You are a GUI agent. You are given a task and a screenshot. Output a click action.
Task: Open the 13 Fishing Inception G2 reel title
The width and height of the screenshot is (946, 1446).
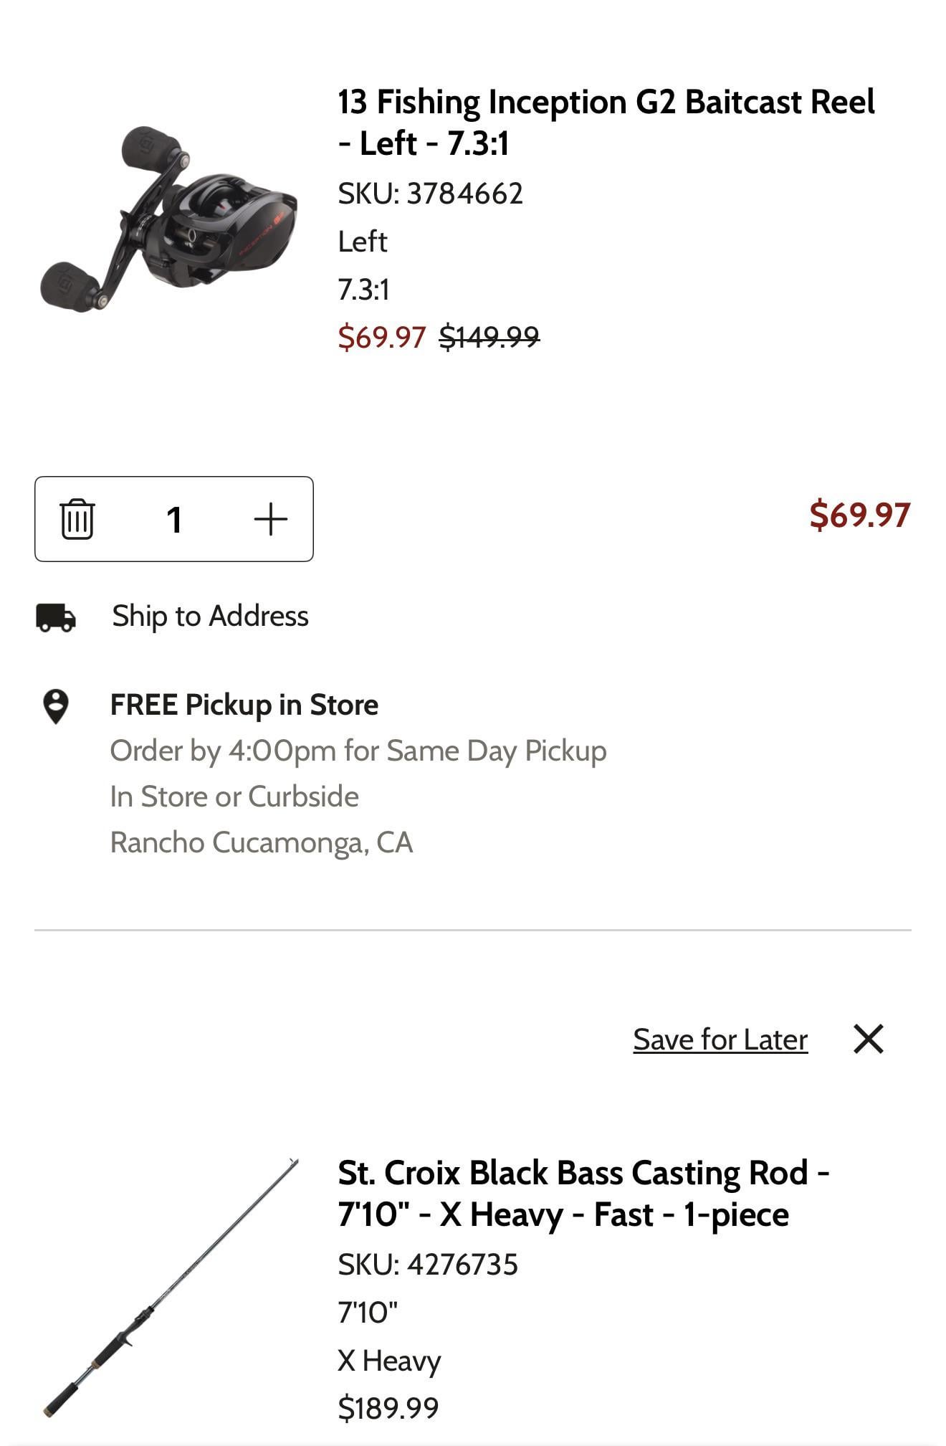click(x=606, y=123)
